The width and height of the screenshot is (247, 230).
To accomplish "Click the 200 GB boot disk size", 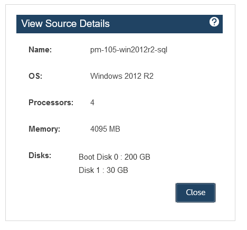I will click(x=137, y=157).
